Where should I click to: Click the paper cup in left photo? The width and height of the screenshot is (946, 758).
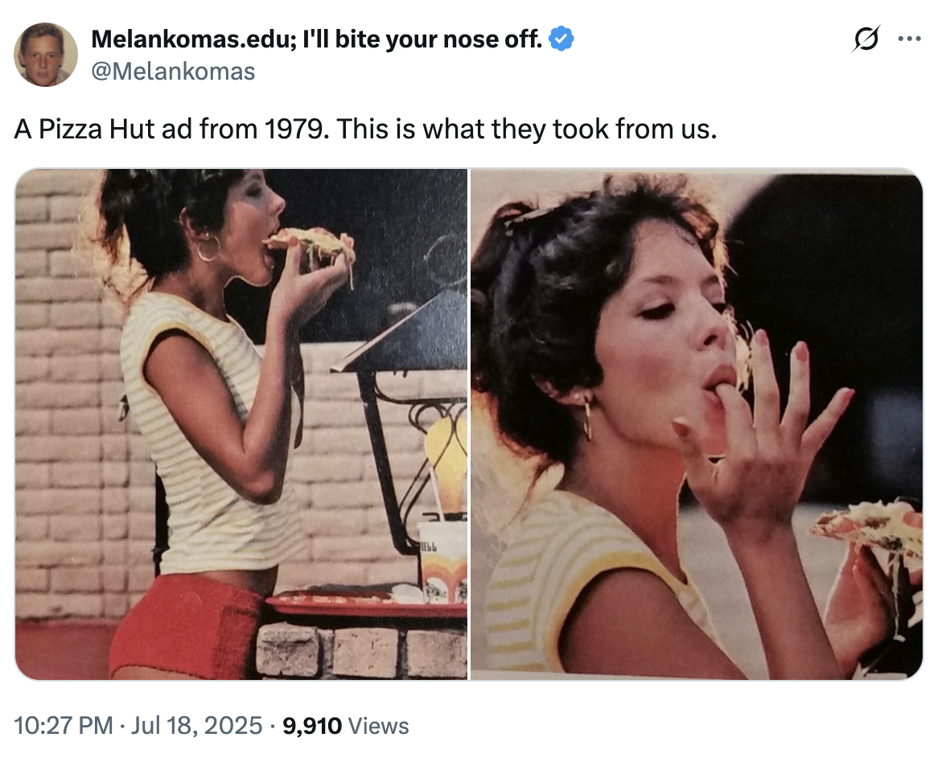click(442, 559)
